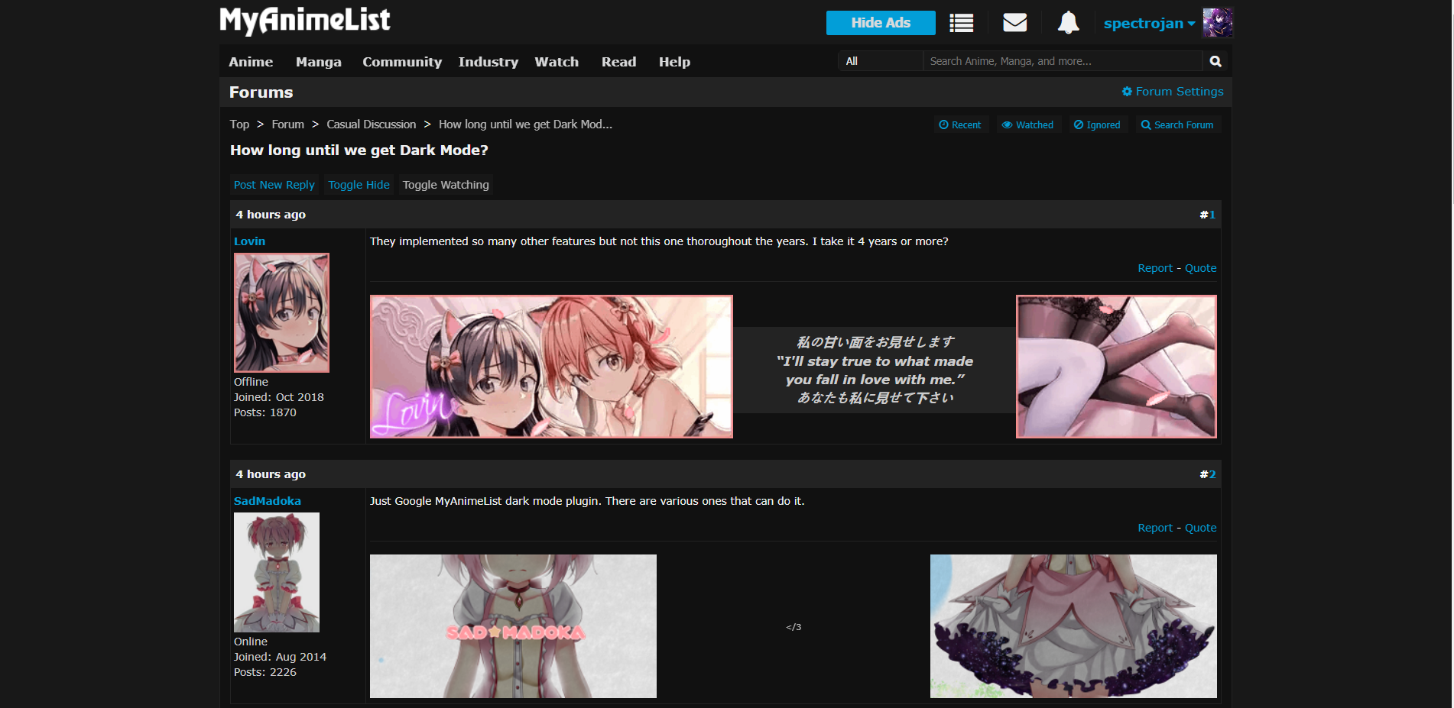Click the search anime, manga input field
The image size is (1454, 708).
[1063, 61]
